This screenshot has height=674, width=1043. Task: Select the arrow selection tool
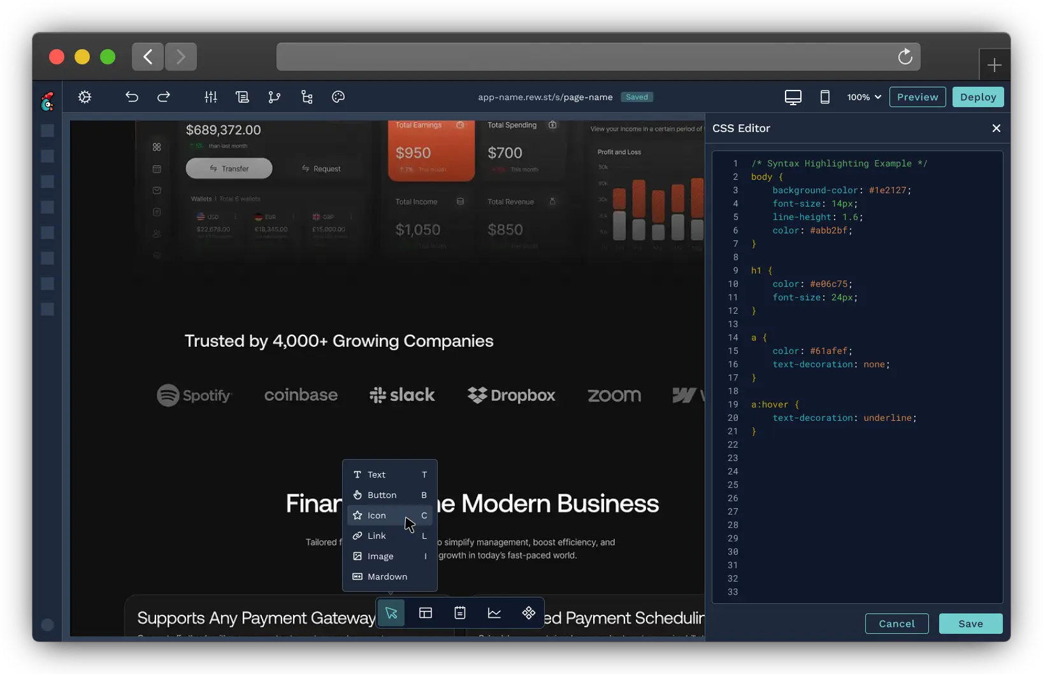[391, 613]
